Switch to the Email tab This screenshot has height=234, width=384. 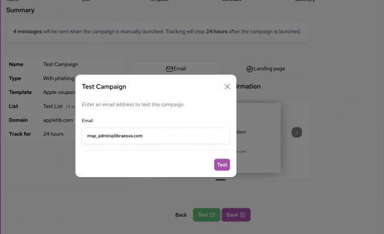pos(176,69)
